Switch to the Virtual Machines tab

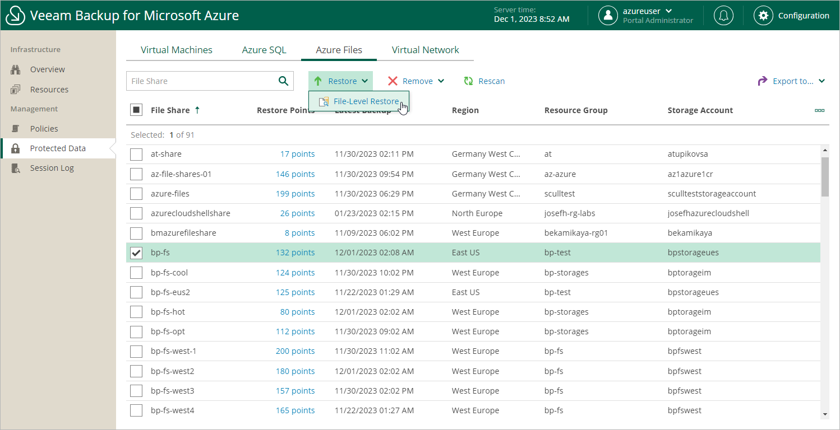[x=177, y=50]
